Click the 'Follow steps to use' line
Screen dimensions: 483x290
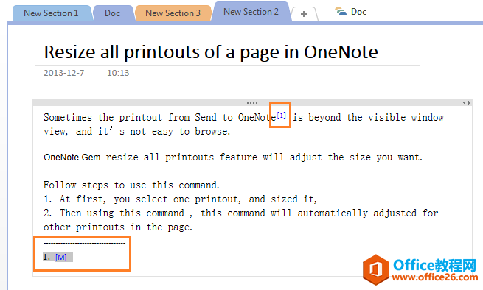(x=131, y=185)
